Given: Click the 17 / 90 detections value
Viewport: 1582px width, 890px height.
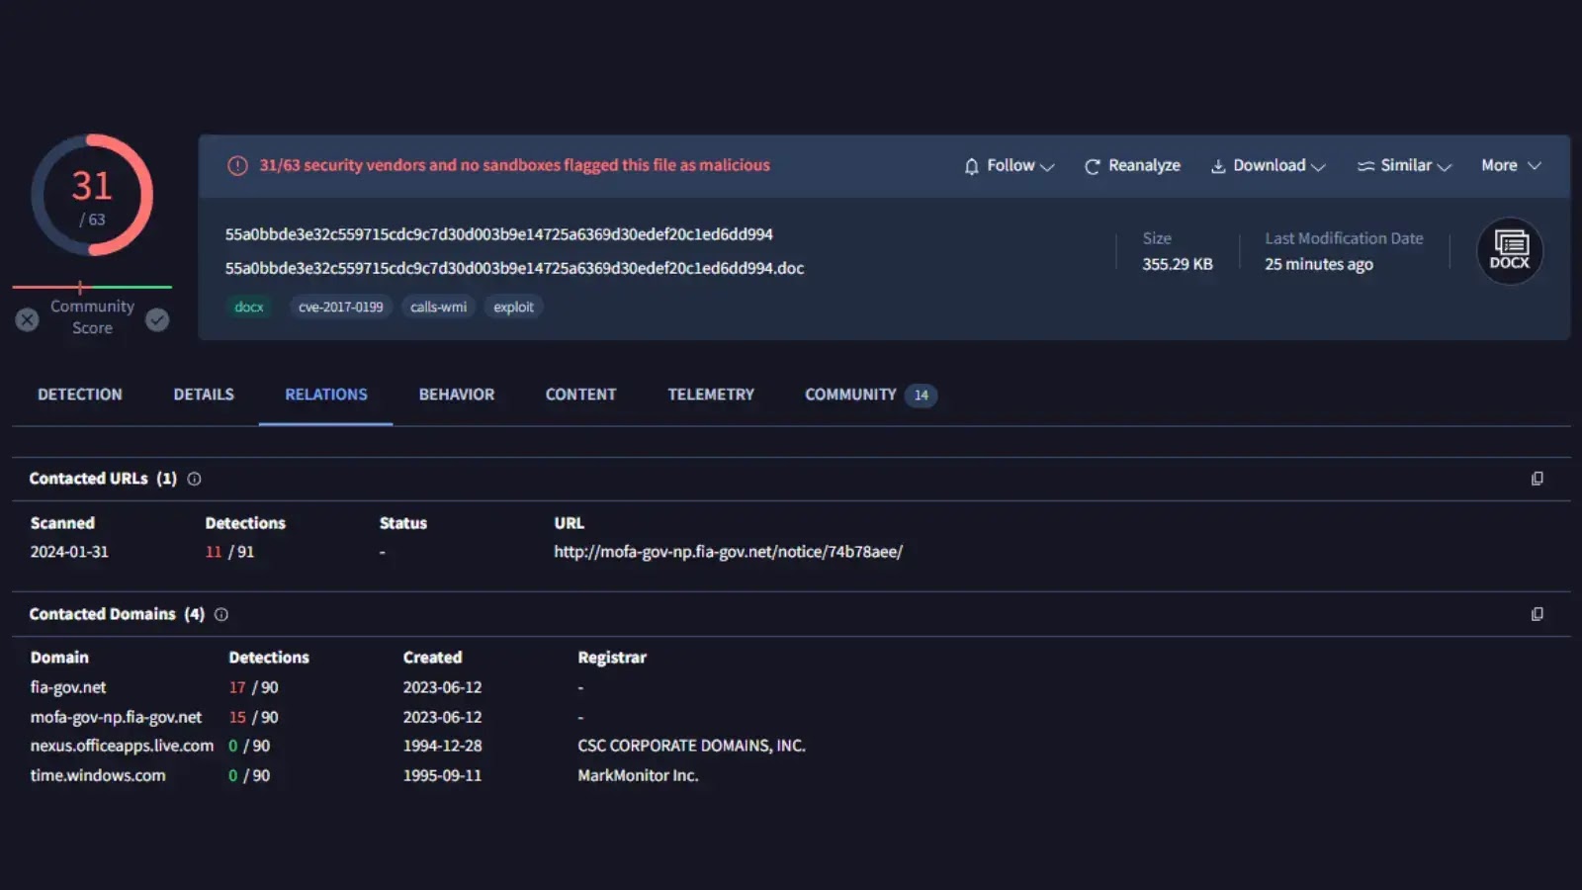Looking at the screenshot, I should click(x=253, y=687).
